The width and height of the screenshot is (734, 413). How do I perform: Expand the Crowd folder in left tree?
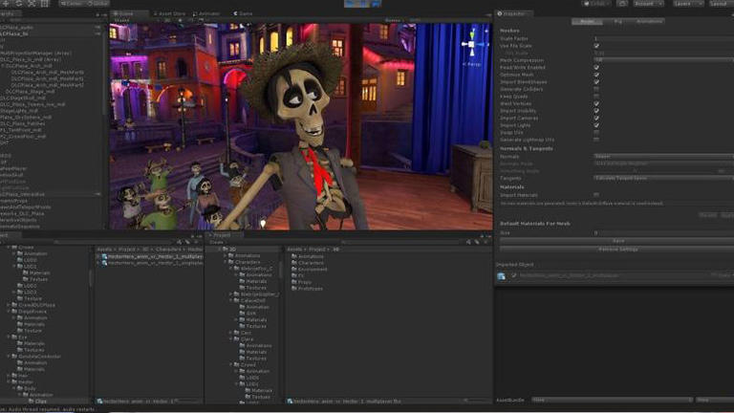tap(9, 248)
